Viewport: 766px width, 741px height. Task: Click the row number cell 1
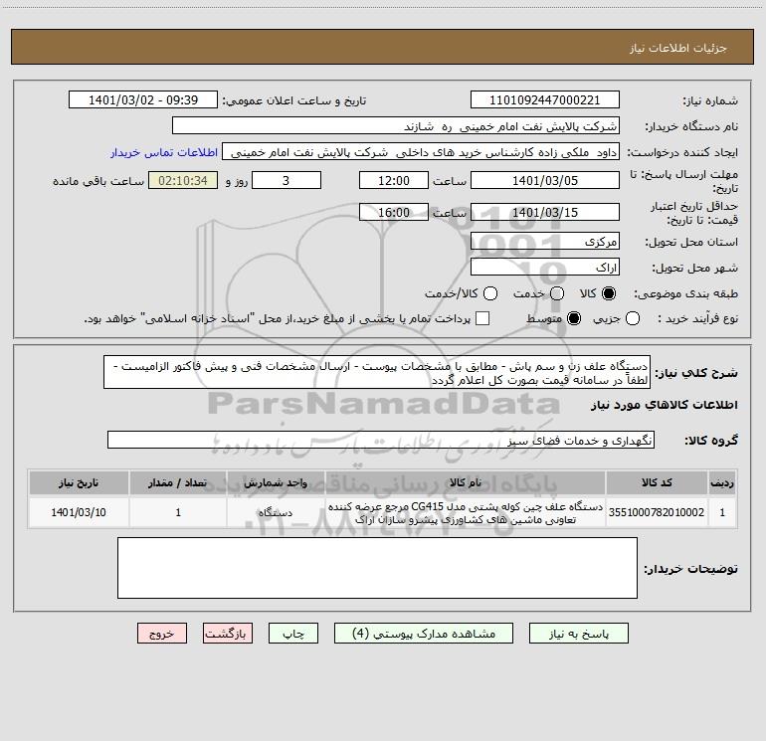click(x=722, y=512)
